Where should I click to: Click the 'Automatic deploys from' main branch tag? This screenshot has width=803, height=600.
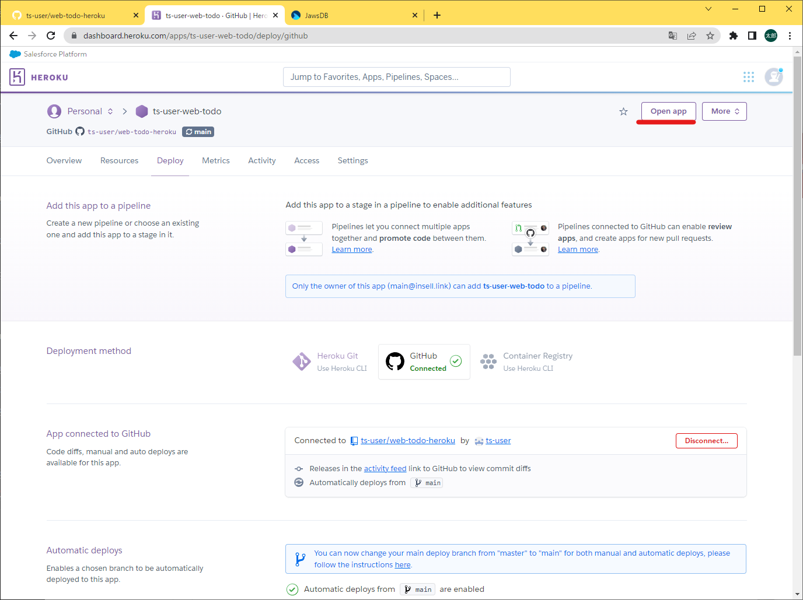(x=417, y=590)
